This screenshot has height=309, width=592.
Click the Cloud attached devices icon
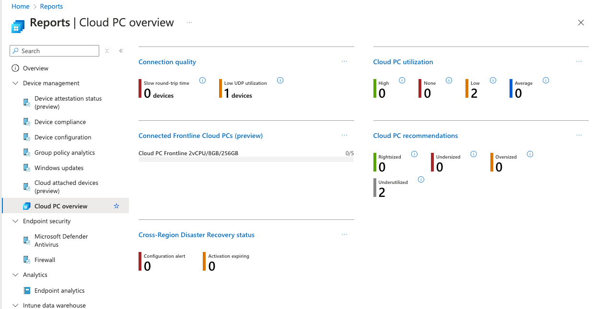point(27,187)
